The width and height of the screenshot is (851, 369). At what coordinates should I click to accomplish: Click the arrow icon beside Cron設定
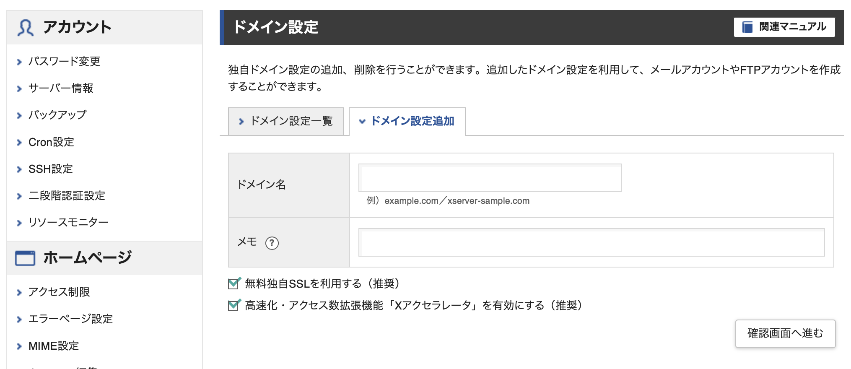click(x=19, y=143)
